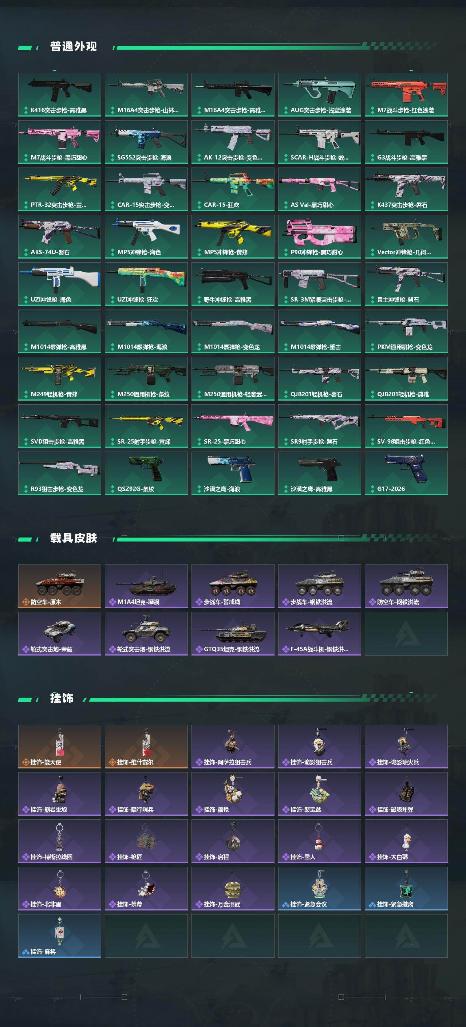Choose the M249轻机枪-黄蜂 skin

click(x=59, y=378)
